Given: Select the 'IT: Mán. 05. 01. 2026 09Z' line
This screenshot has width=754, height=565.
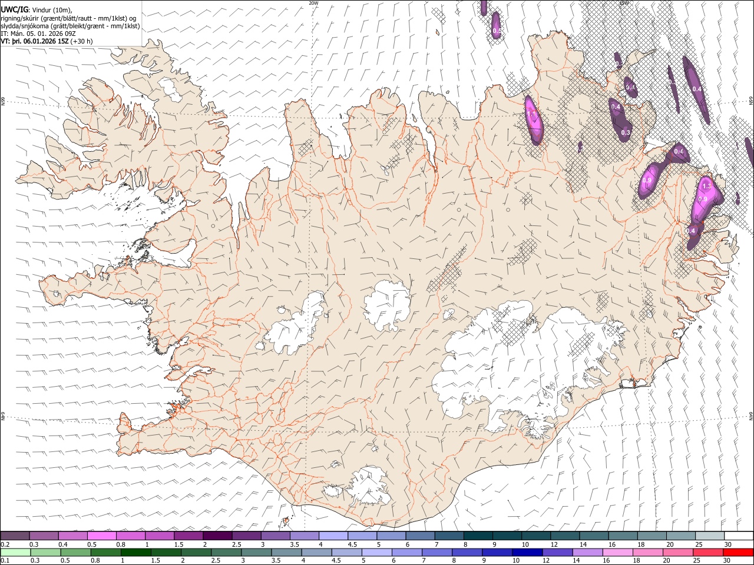Looking at the screenshot, I should pyautogui.click(x=38, y=34).
